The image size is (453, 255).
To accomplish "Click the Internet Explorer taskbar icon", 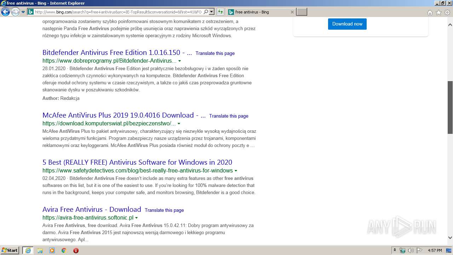I will click(28, 250).
